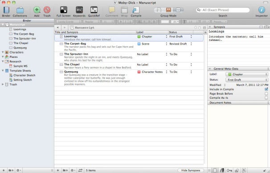Click the Status column header

pyautogui.click(x=181, y=32)
